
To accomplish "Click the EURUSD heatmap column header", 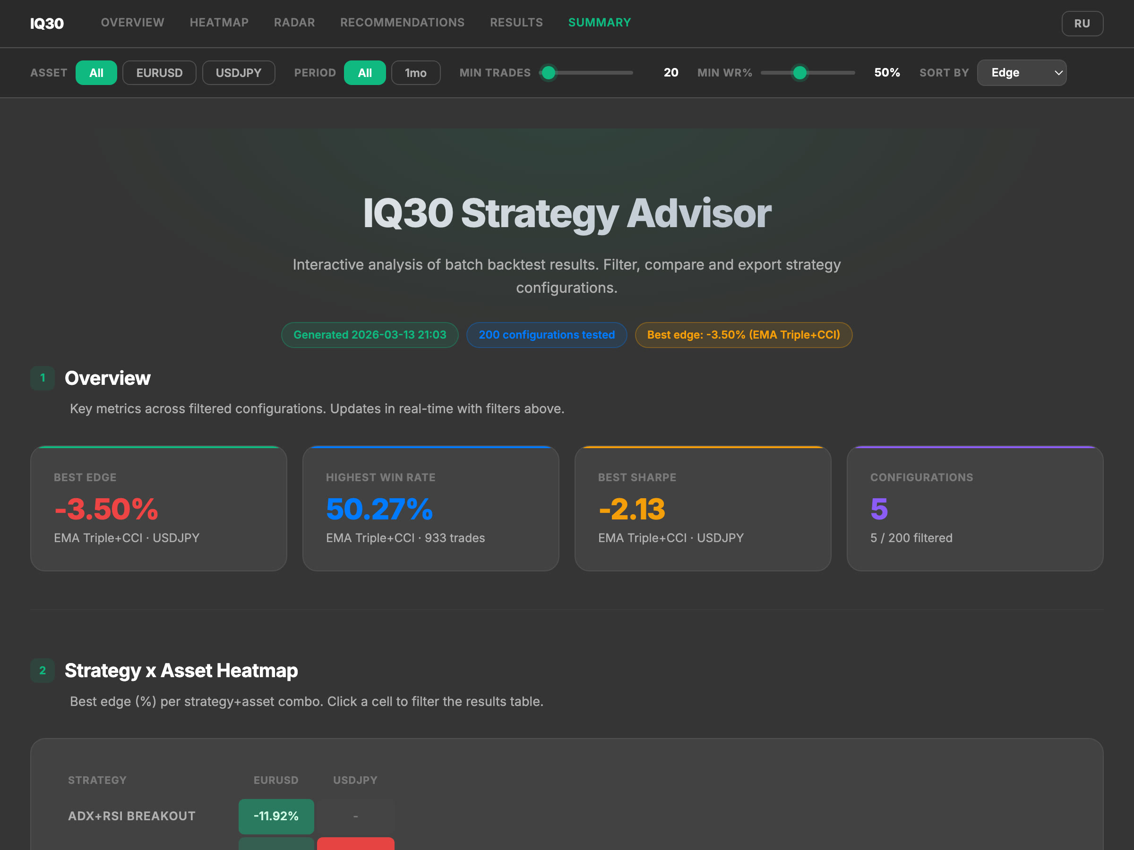I will point(276,780).
